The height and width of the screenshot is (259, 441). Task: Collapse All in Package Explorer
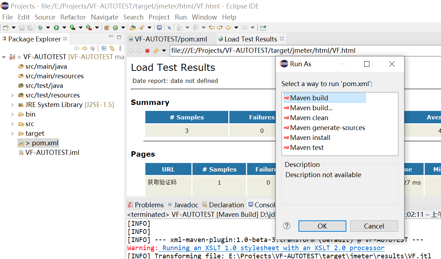[x=104, y=48]
